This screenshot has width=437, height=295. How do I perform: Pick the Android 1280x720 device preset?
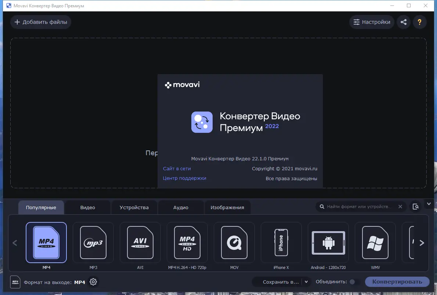coord(328,243)
